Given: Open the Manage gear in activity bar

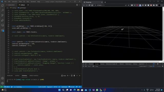Looking at the screenshot, I should 2,83.
